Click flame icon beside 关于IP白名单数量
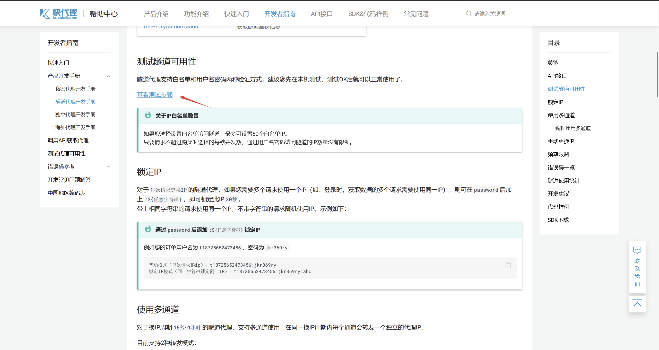 pyautogui.click(x=148, y=115)
